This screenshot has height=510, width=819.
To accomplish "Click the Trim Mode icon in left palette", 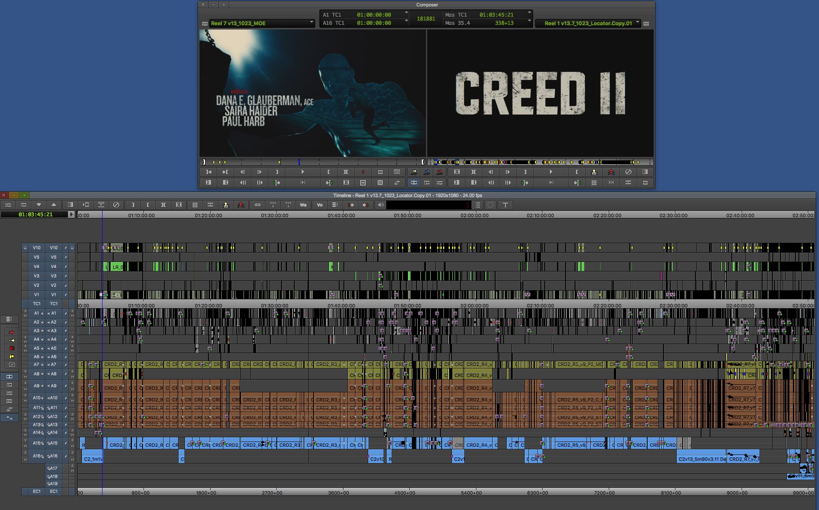I will 9,385.
